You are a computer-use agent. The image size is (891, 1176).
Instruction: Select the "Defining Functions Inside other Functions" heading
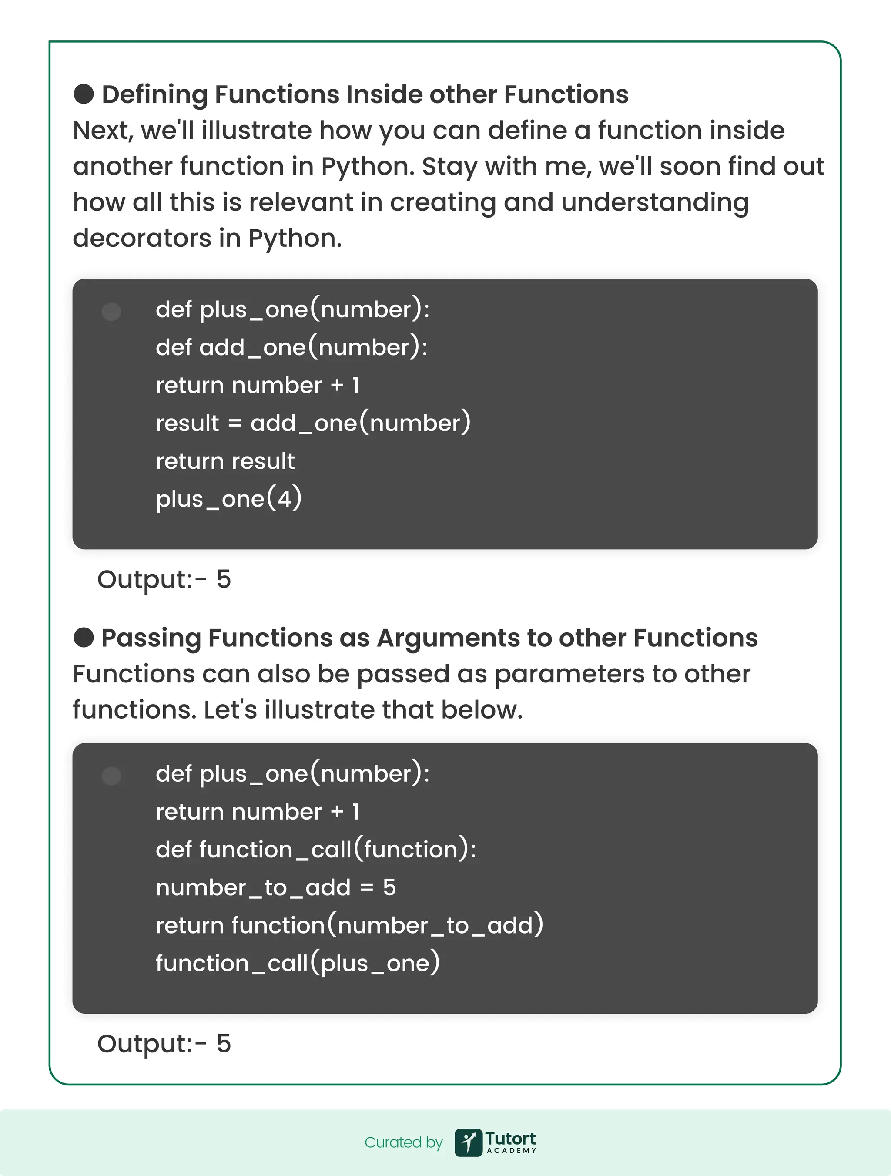coord(365,94)
